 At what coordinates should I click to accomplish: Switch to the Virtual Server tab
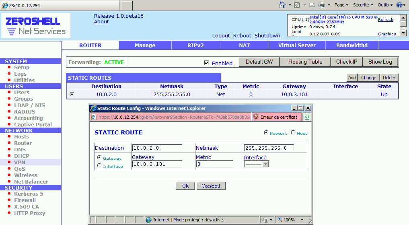(x=297, y=45)
